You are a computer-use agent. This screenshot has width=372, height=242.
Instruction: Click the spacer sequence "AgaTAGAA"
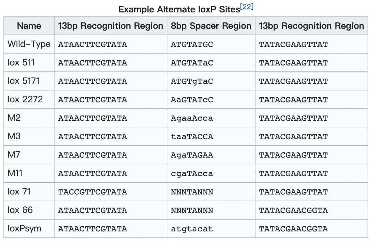(192, 155)
